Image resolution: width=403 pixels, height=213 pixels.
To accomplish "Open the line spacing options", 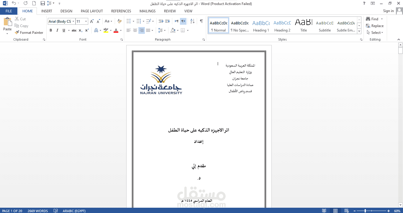I will point(162,30).
